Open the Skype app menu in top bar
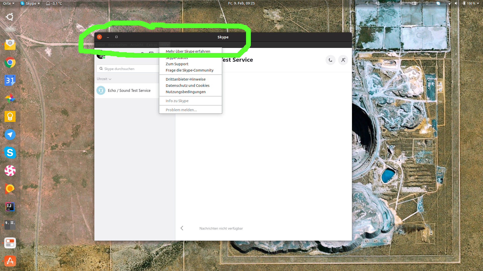The height and width of the screenshot is (271, 483). (30, 3)
